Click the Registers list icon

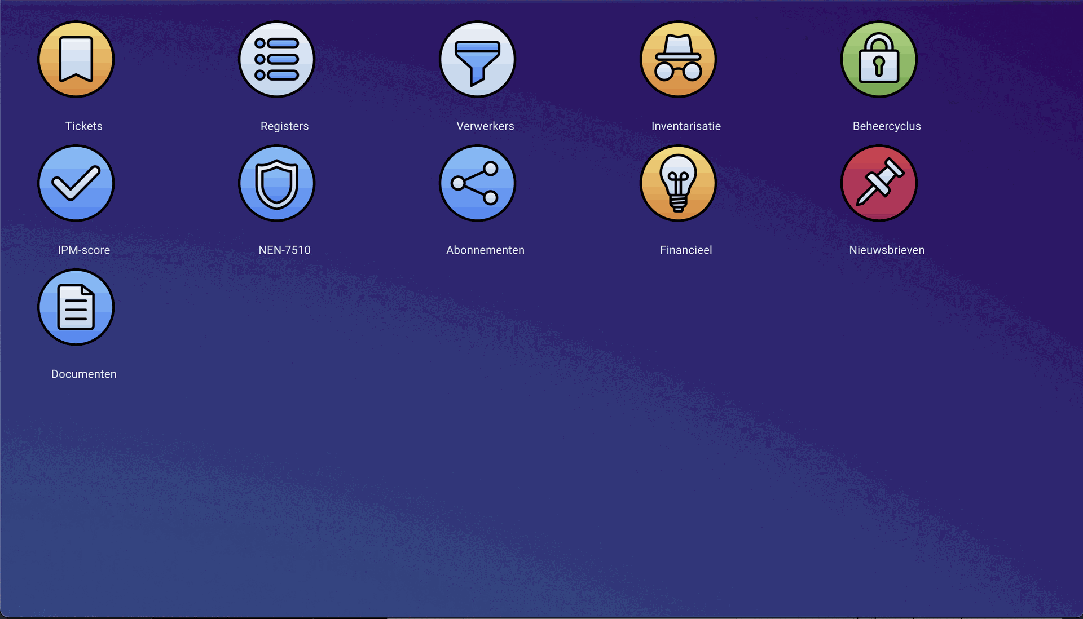pyautogui.click(x=277, y=59)
